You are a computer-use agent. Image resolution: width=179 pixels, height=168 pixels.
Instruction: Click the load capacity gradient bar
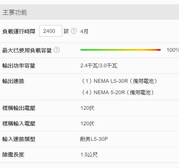coord(121,50)
